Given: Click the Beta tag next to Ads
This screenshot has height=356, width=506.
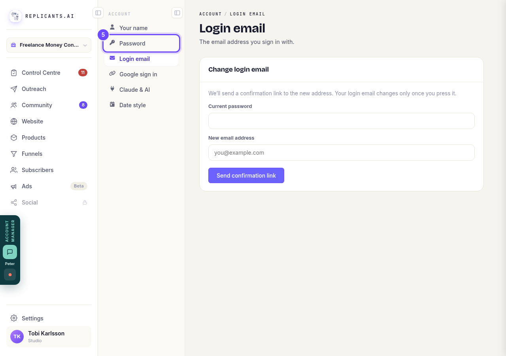Looking at the screenshot, I should [x=79, y=186].
